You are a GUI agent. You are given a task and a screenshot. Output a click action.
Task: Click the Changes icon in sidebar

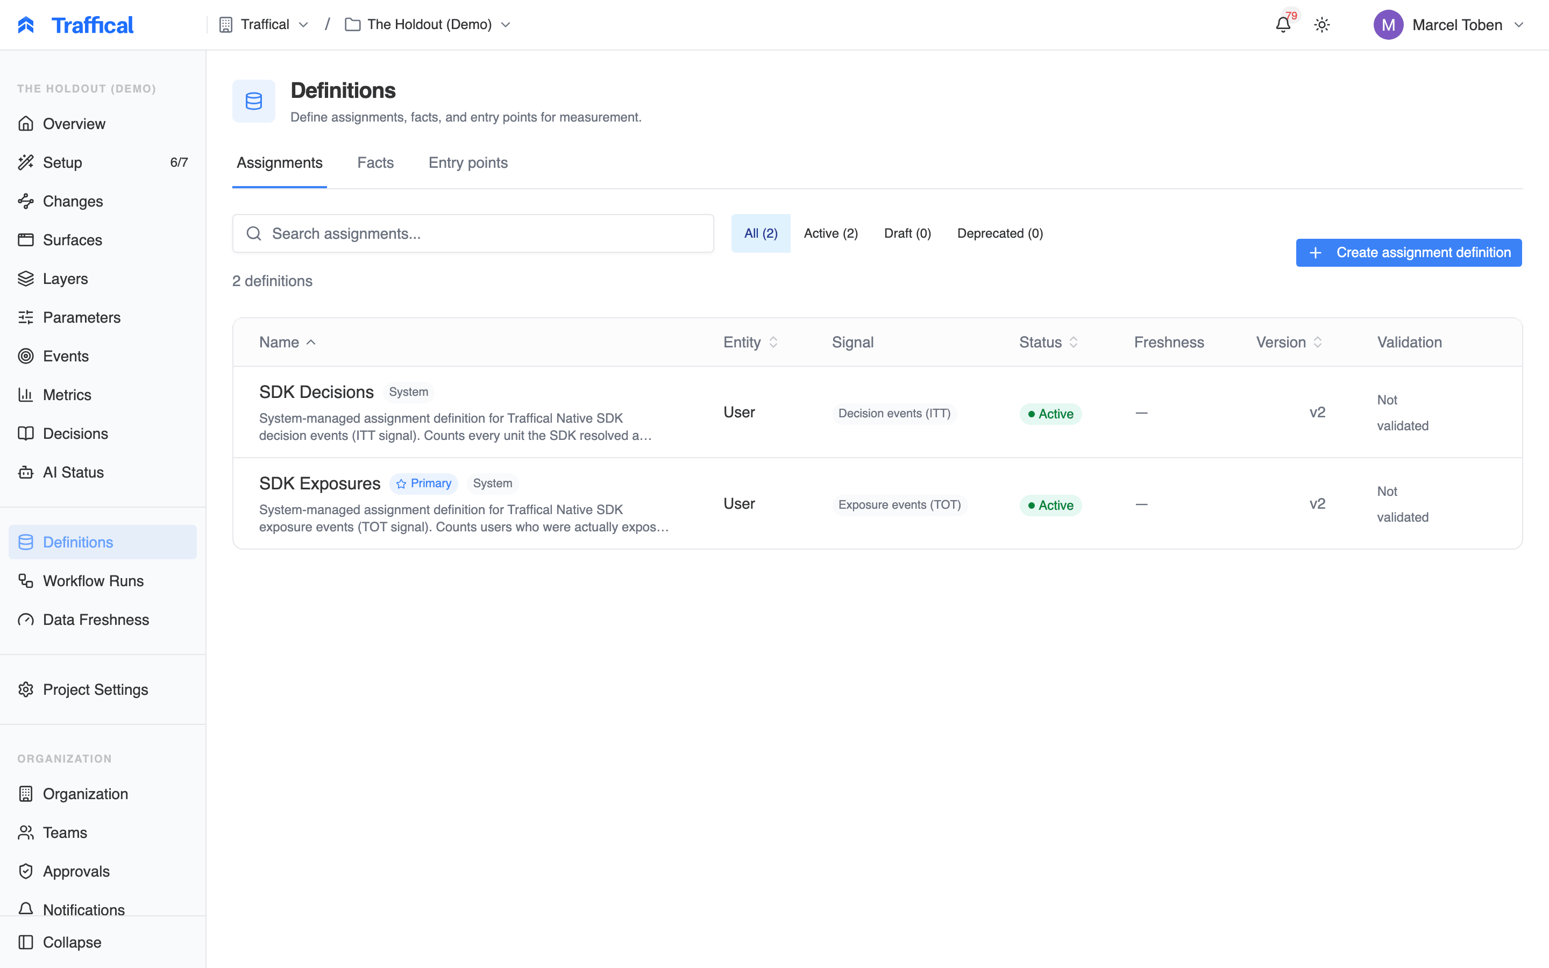(26, 201)
